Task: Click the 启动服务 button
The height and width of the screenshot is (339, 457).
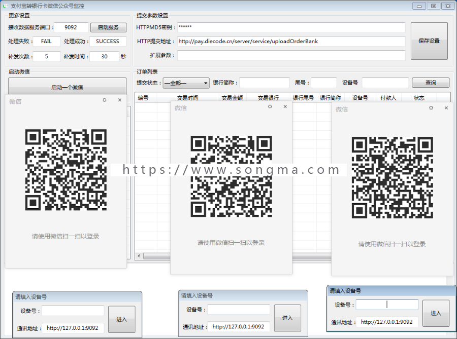Action: pos(108,27)
